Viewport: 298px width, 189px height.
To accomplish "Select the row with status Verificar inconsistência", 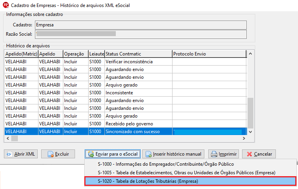I will pyautogui.click(x=125, y=62).
